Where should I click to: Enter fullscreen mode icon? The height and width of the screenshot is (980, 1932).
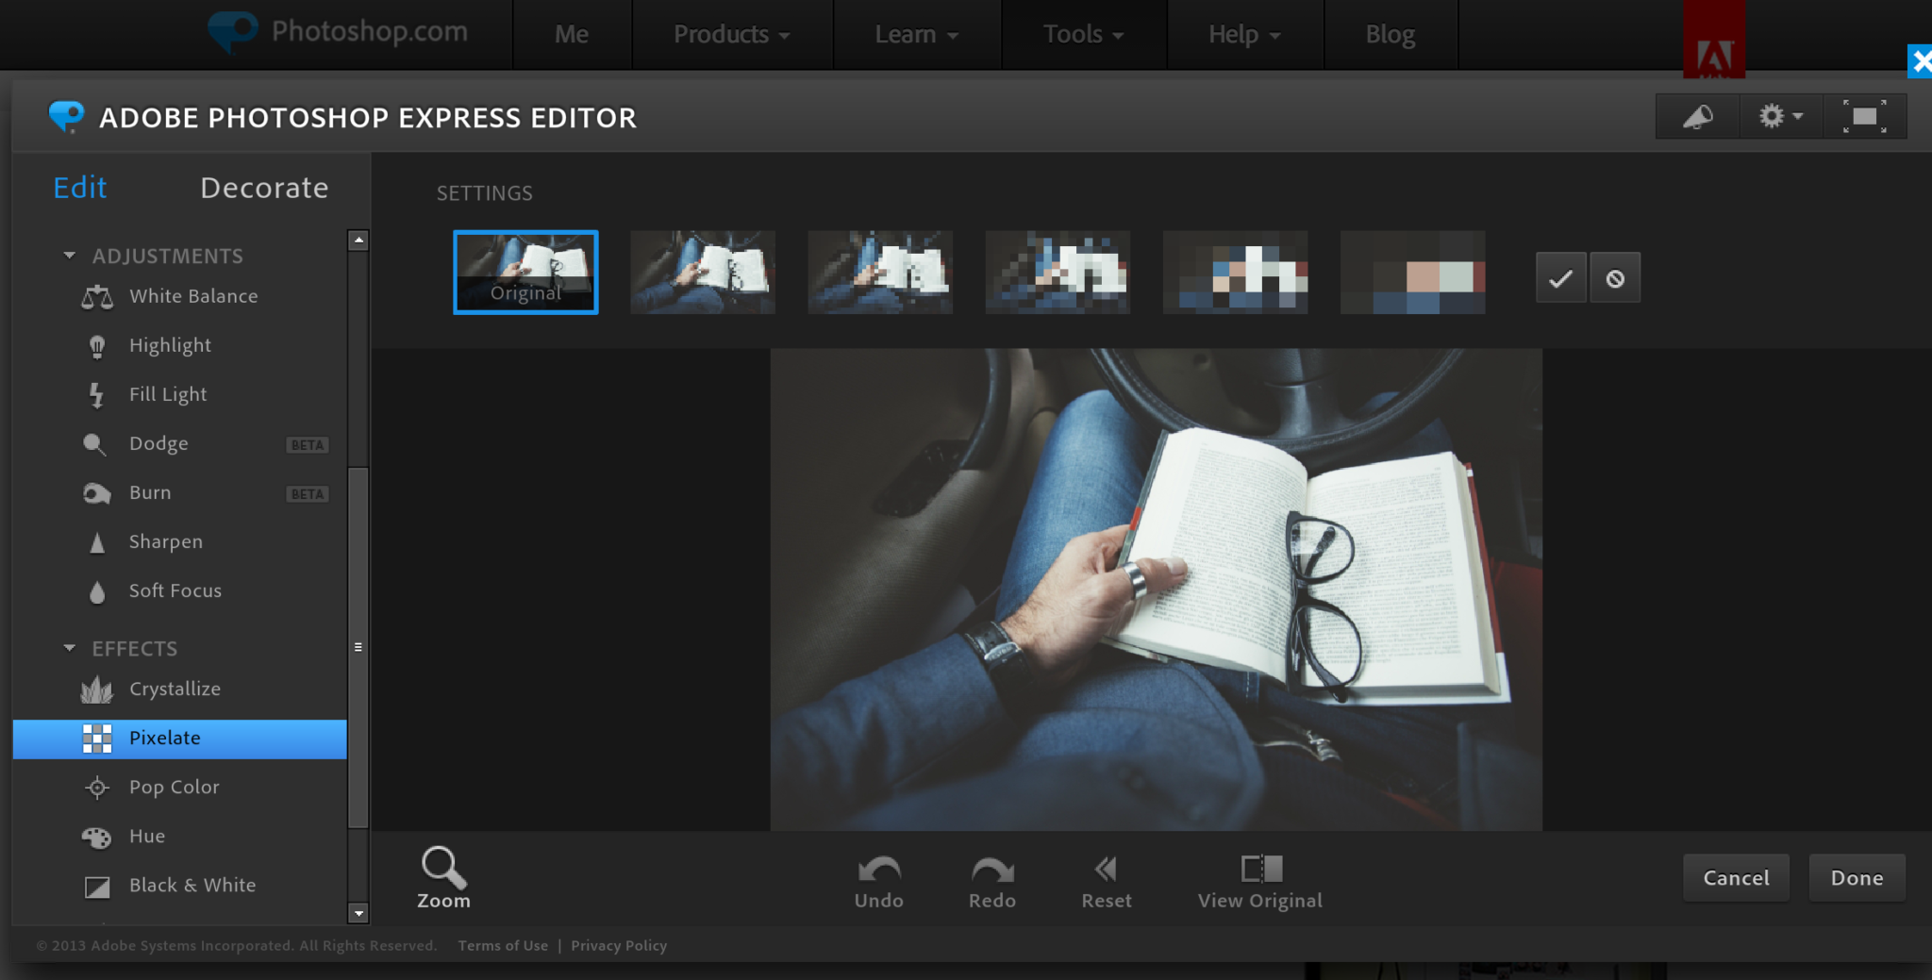click(1864, 117)
